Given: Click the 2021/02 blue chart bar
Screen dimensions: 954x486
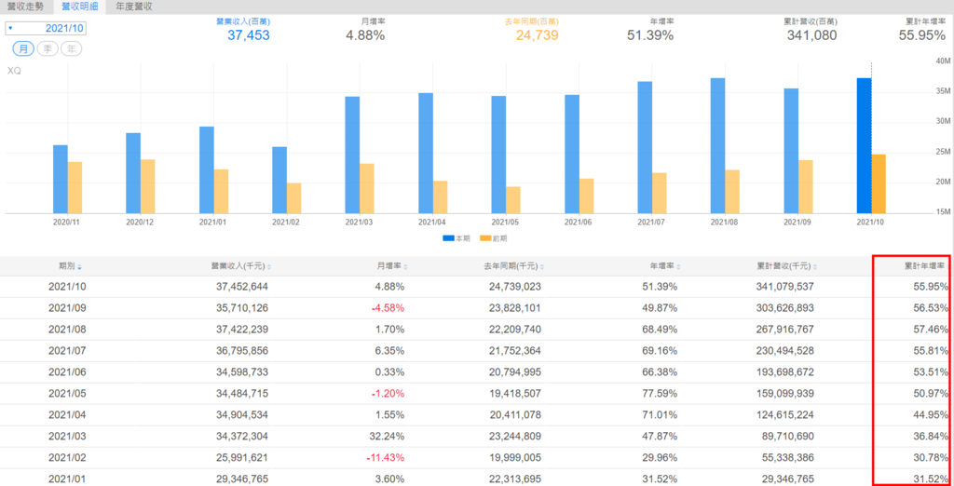Looking at the screenshot, I should coord(279,180).
